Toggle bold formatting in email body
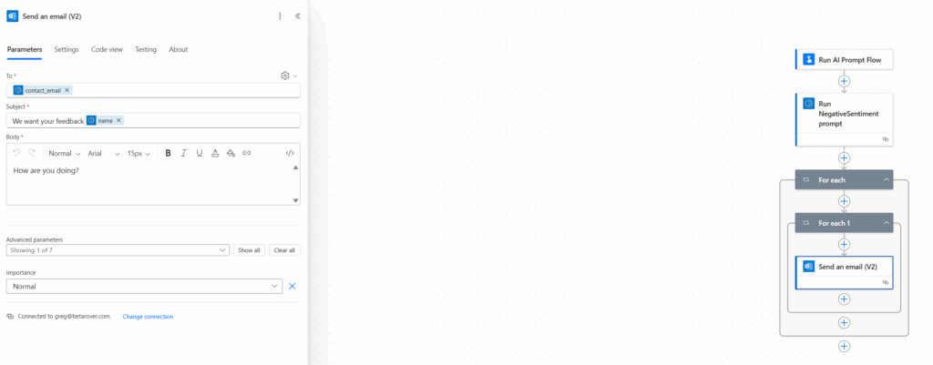933x365 pixels. point(168,153)
